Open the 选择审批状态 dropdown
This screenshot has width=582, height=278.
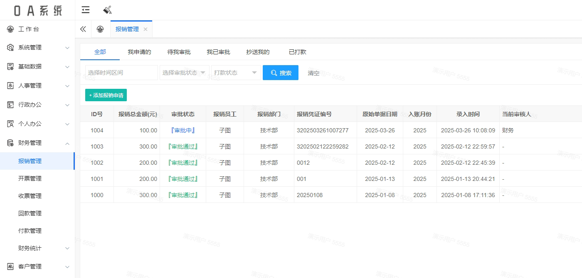point(185,73)
